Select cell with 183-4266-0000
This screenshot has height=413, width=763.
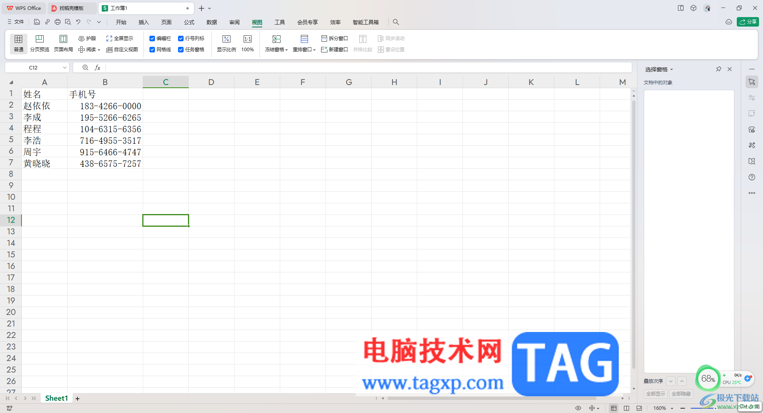coord(105,106)
